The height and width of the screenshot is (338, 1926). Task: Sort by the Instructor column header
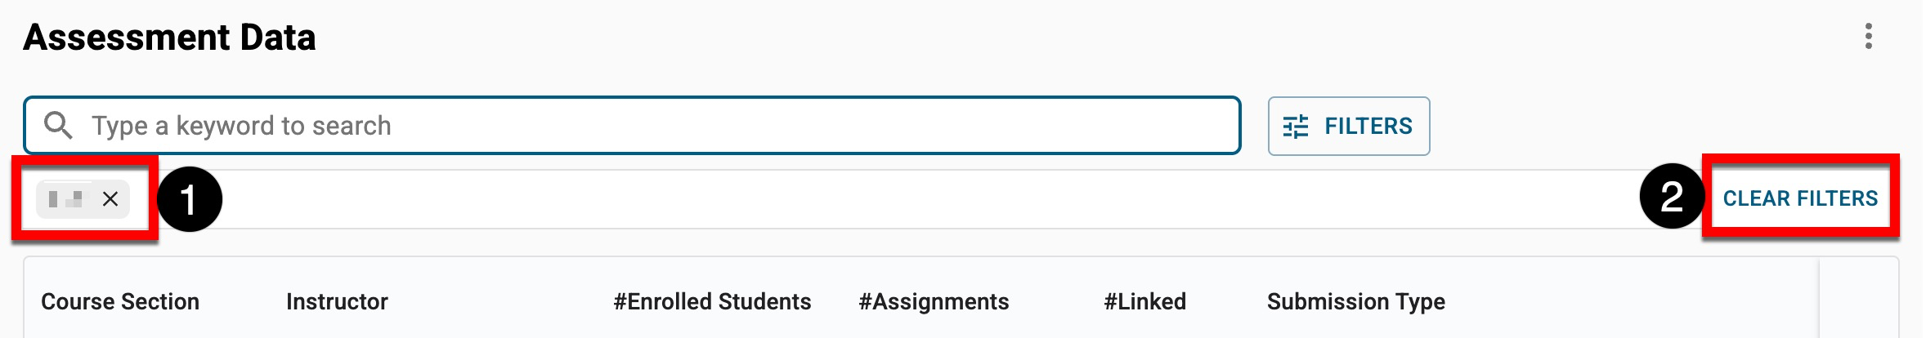(337, 301)
